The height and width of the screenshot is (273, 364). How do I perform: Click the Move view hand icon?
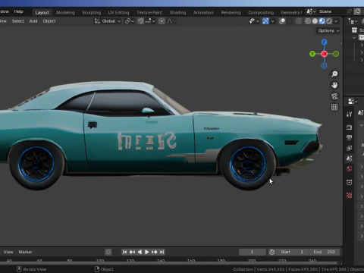point(334,85)
